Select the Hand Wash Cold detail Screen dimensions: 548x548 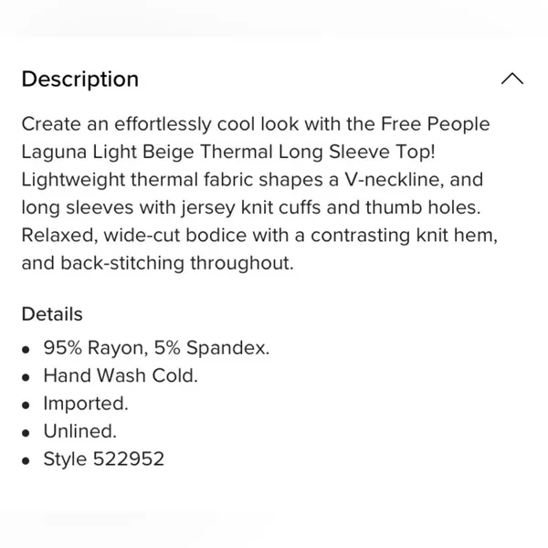click(x=121, y=375)
